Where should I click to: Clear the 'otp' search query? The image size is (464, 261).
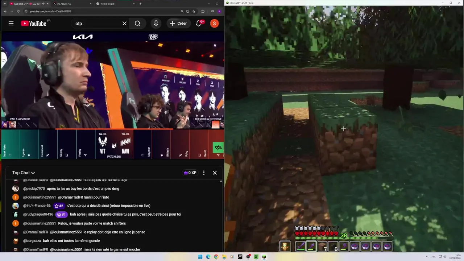tap(124, 23)
